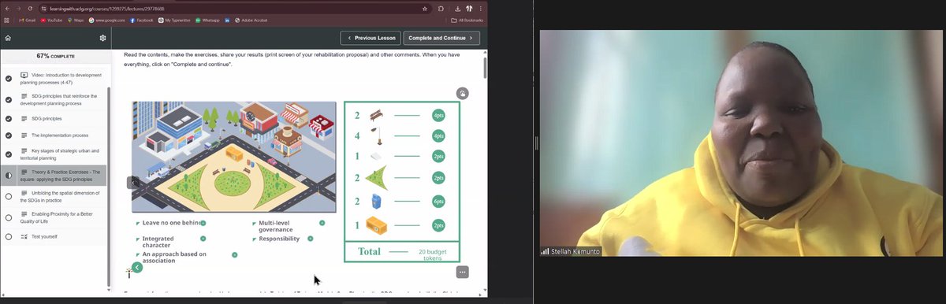
Task: Click Stellah Kemunto's video tile
Action: (x=741, y=143)
